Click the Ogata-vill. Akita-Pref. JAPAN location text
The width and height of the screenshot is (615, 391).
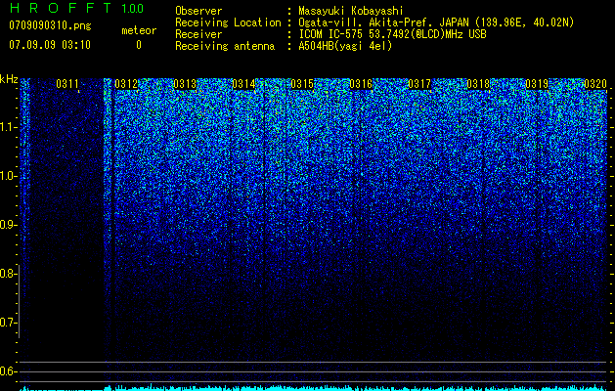click(436, 22)
